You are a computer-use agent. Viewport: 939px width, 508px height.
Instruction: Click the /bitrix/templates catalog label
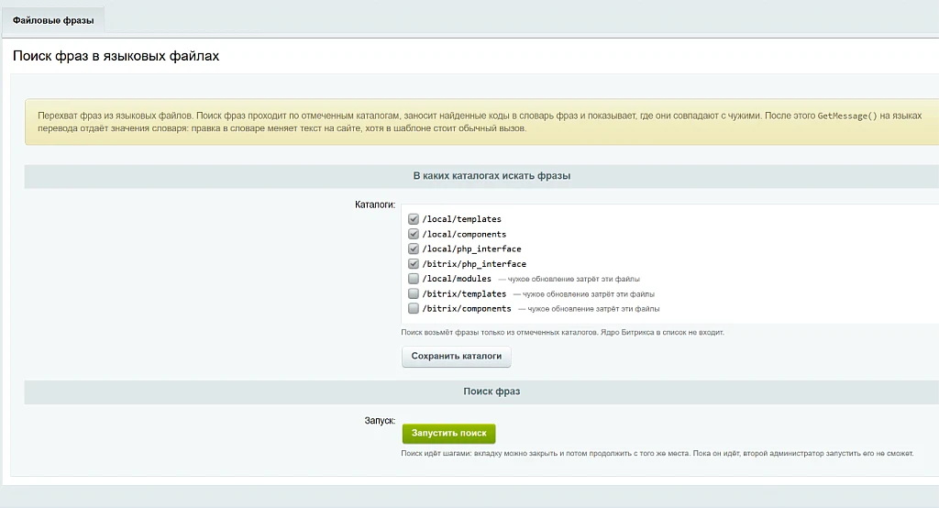tap(464, 293)
